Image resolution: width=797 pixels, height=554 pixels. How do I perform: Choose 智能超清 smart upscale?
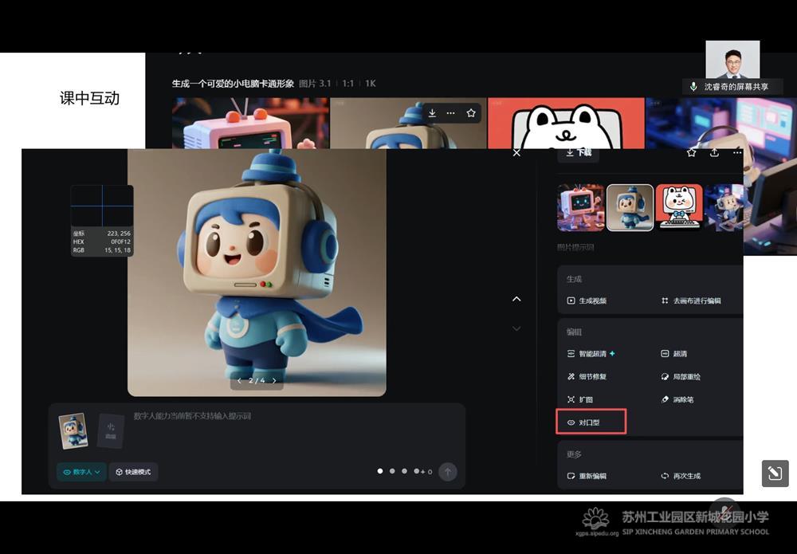click(591, 353)
